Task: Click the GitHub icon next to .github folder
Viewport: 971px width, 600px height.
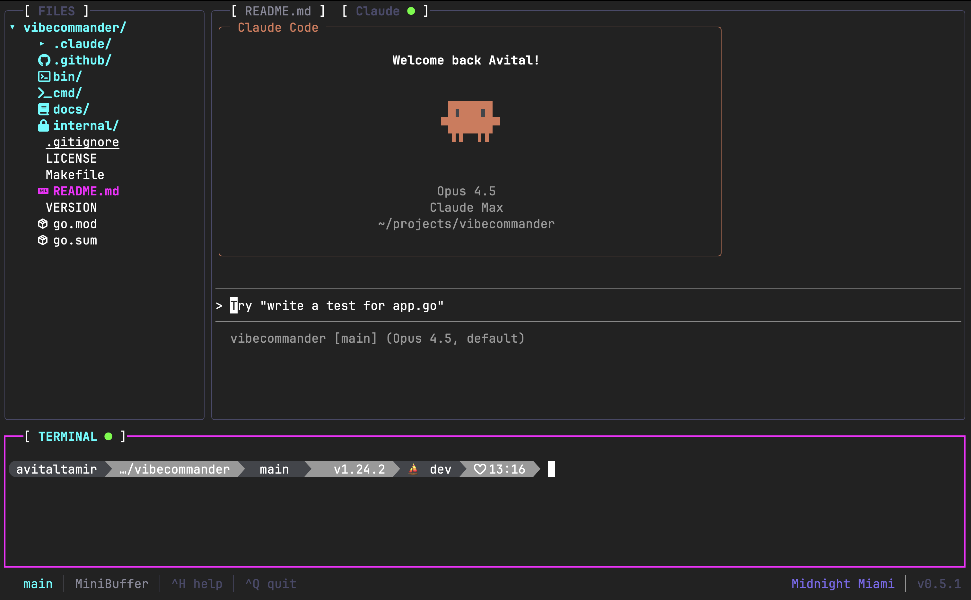Action: 45,60
